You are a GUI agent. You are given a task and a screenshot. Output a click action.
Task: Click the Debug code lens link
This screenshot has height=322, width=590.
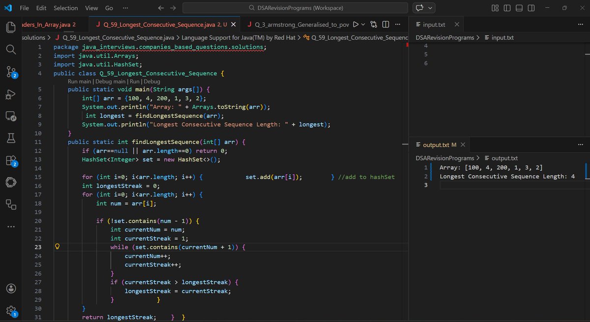(x=152, y=81)
